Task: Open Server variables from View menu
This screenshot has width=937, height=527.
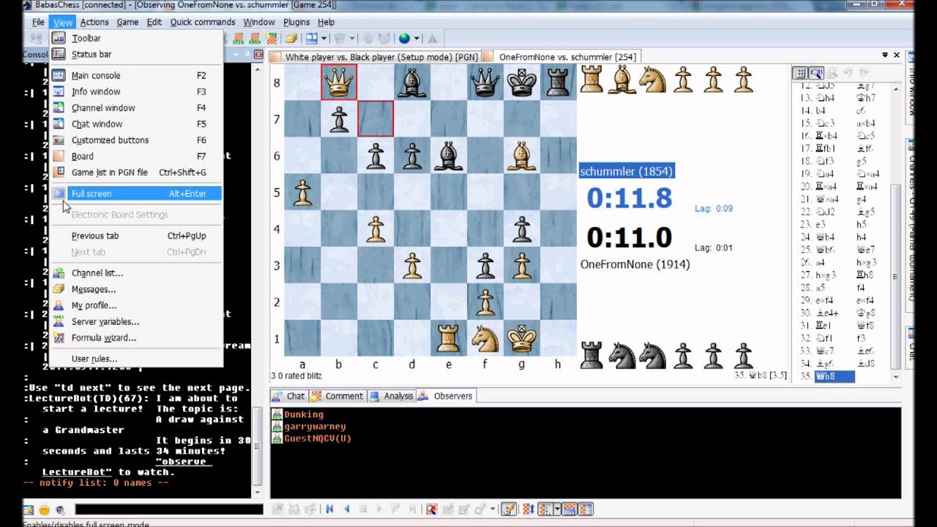Action: (135, 321)
